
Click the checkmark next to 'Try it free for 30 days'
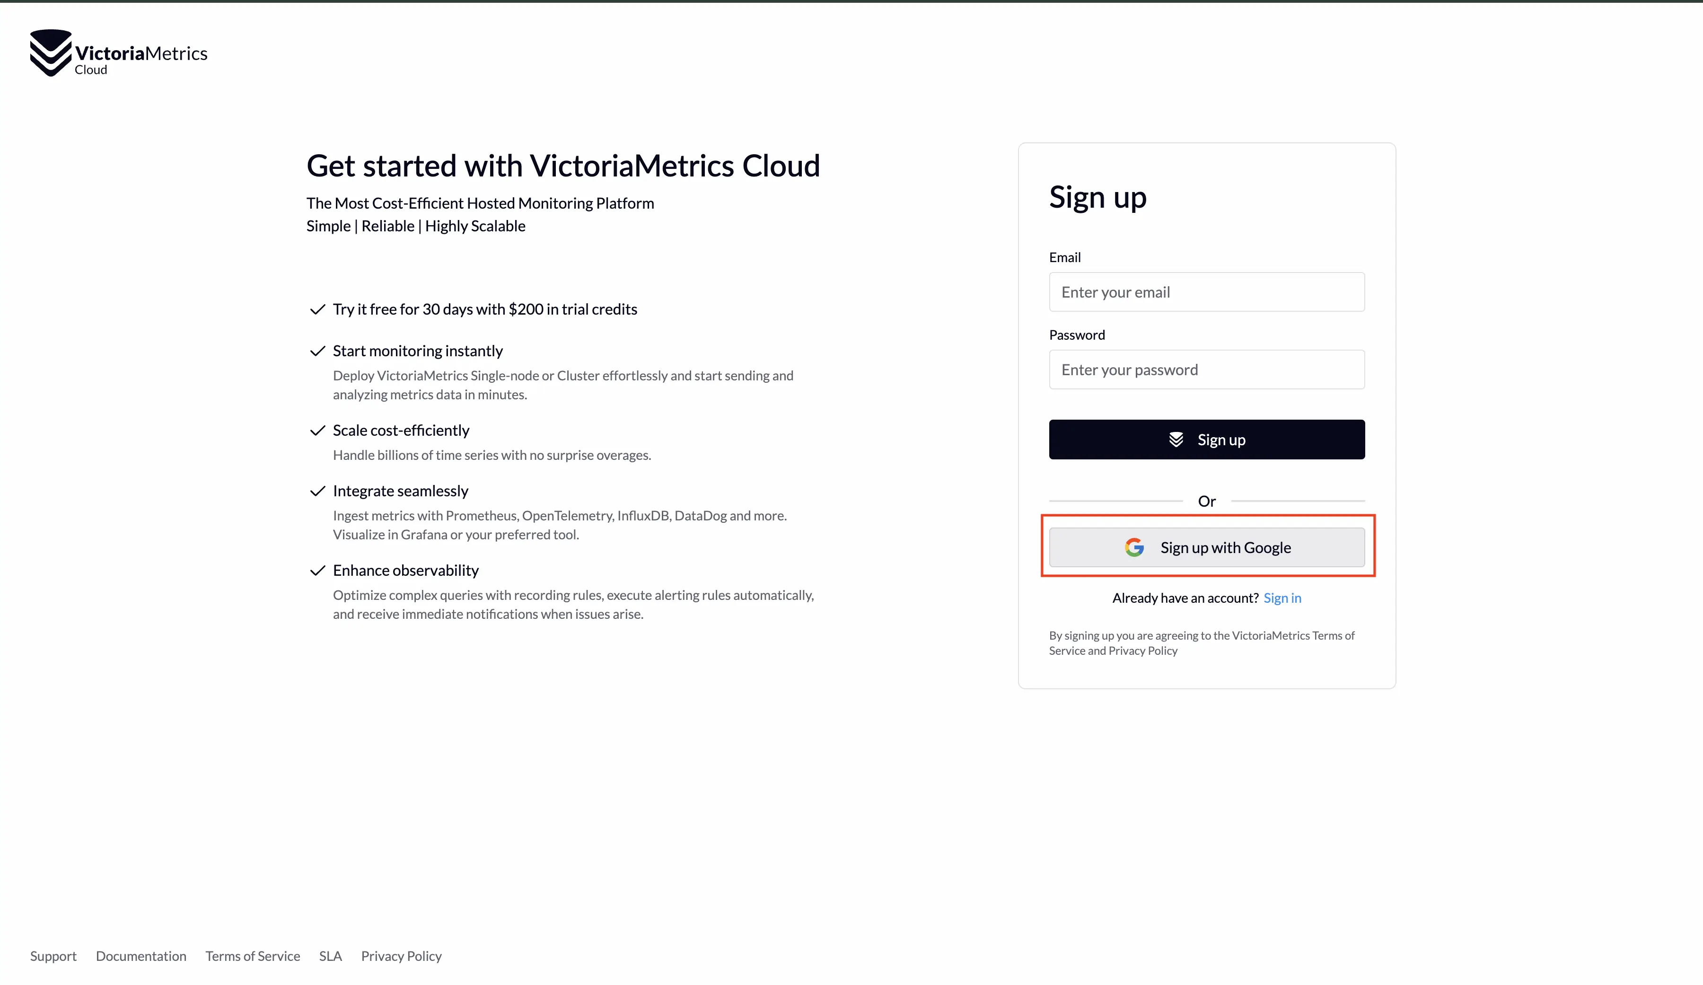(316, 308)
